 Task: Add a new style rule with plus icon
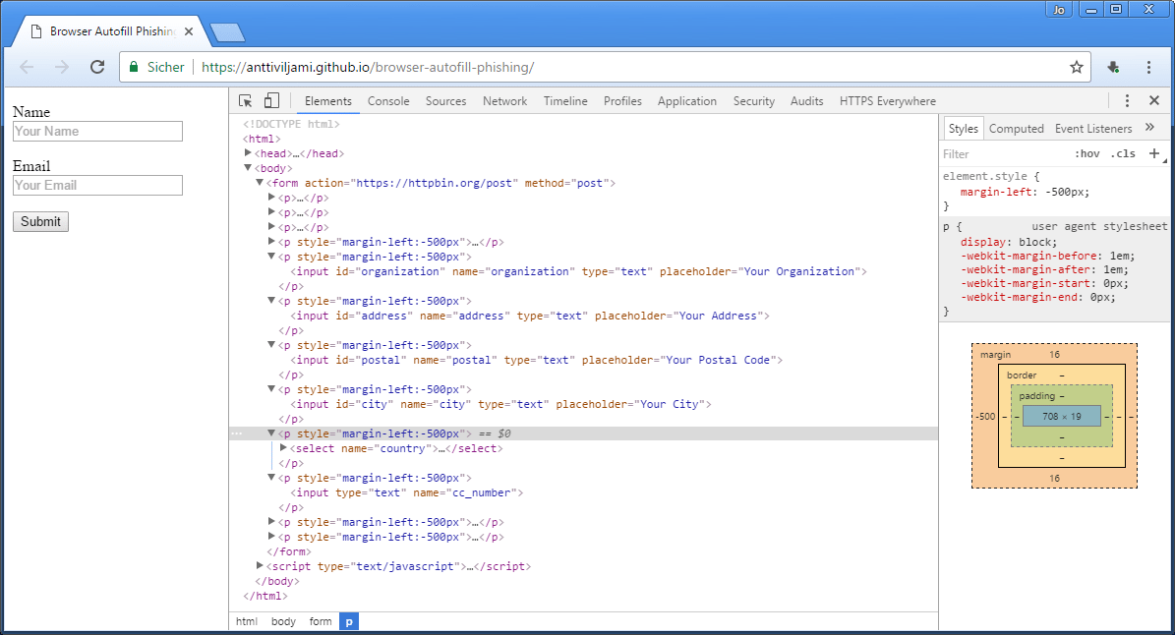pos(1154,153)
